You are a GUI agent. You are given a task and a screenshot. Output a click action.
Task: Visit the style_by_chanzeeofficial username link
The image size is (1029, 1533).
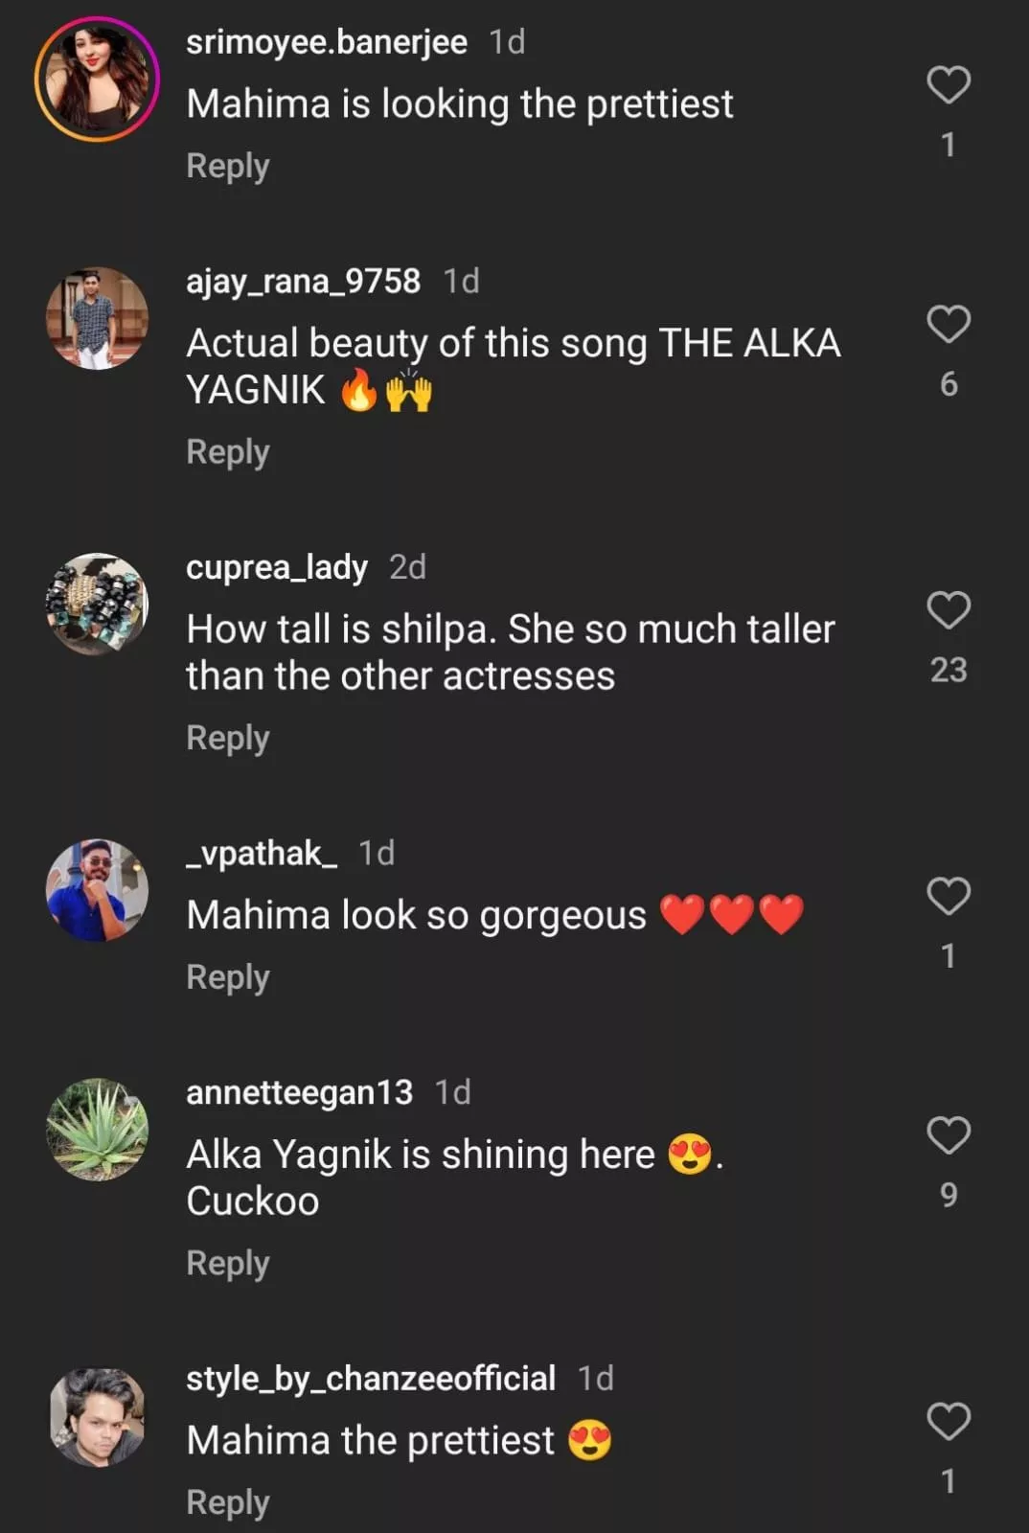371,1378
